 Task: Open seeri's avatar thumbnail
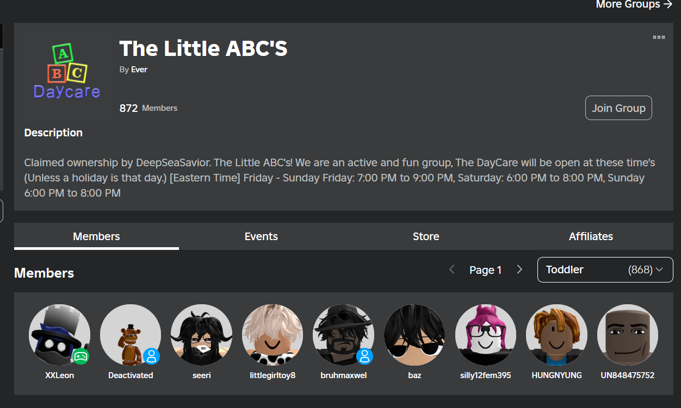coord(201,334)
